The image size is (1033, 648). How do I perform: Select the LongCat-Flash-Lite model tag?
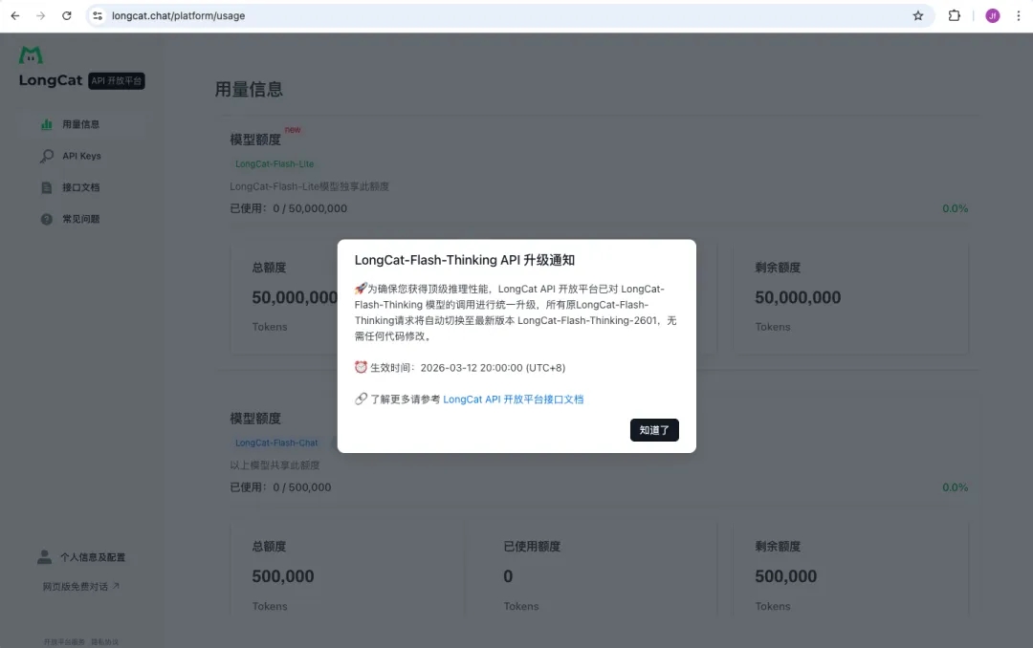point(275,163)
